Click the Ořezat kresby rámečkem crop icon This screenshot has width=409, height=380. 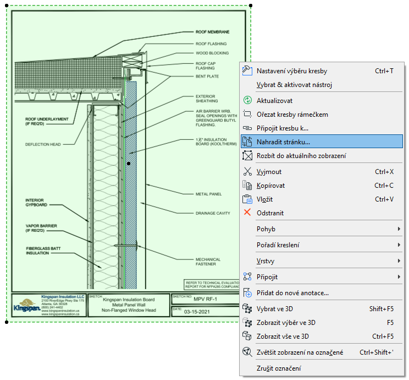[247, 115]
